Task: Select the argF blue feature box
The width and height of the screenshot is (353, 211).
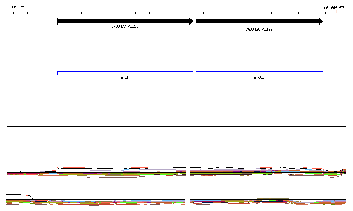Action: pos(125,74)
